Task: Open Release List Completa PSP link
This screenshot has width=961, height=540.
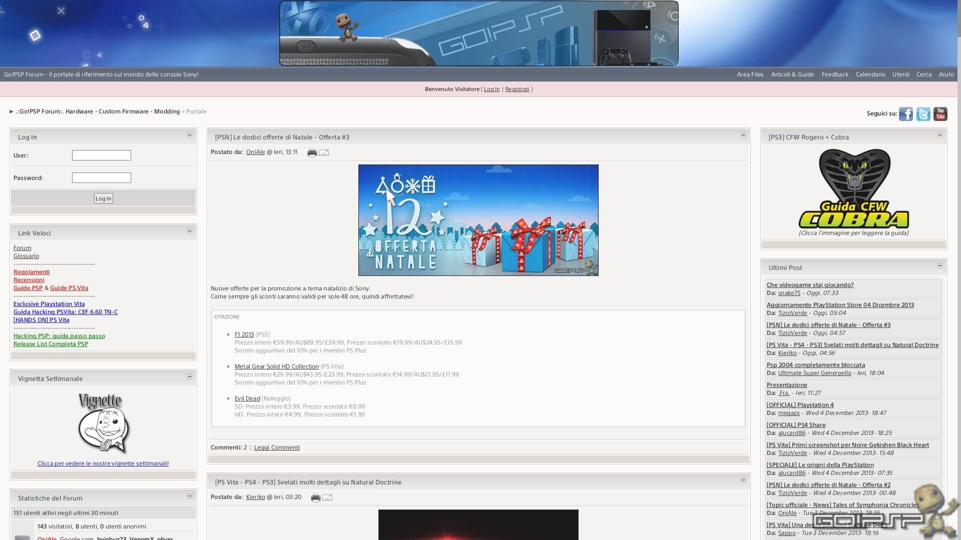Action: (51, 344)
